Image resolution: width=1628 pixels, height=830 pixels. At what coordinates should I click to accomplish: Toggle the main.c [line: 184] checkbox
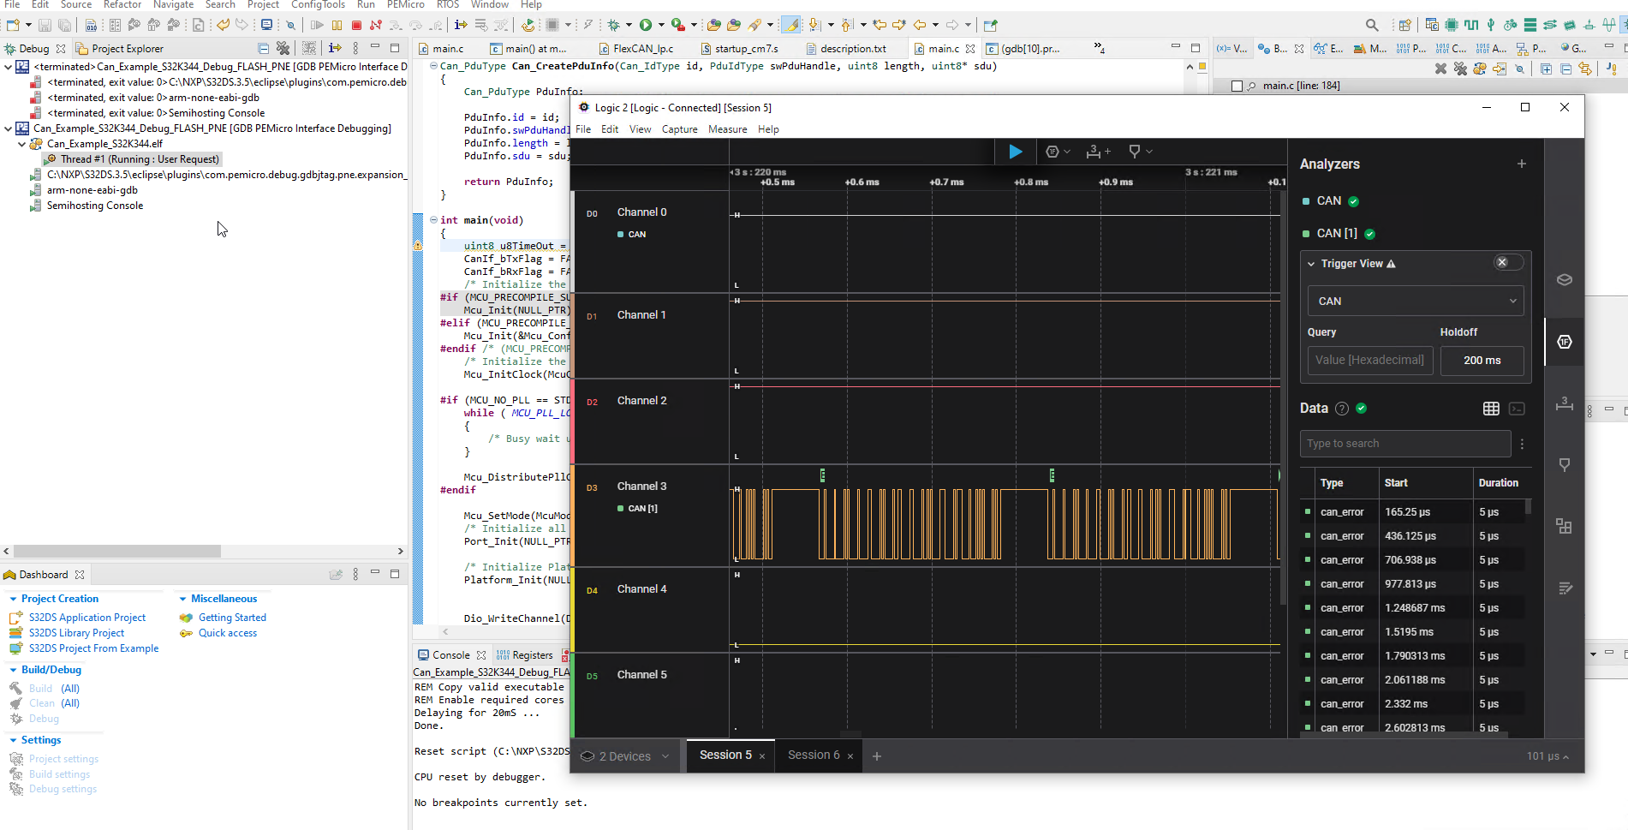(x=1237, y=85)
